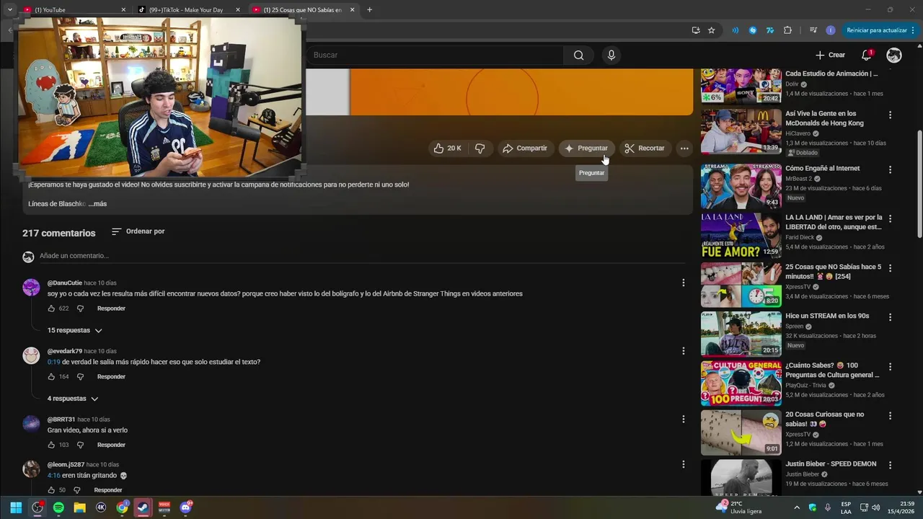923x519 pixels.
Task: Click the Preguntar button
Action: click(x=586, y=148)
